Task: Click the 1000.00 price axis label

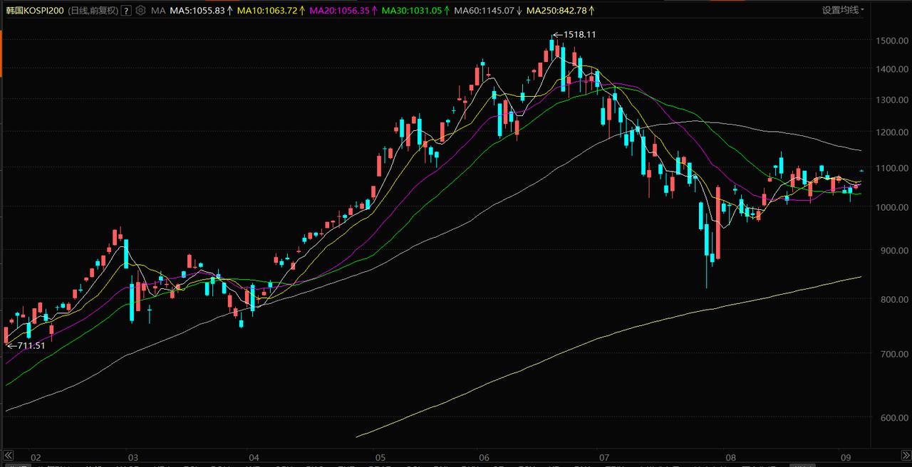Action: click(892, 207)
